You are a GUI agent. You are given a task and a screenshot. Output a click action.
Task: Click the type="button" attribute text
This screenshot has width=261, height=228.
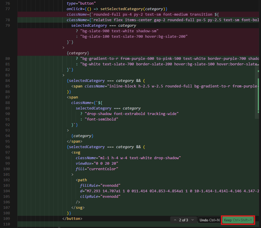(81, 3)
